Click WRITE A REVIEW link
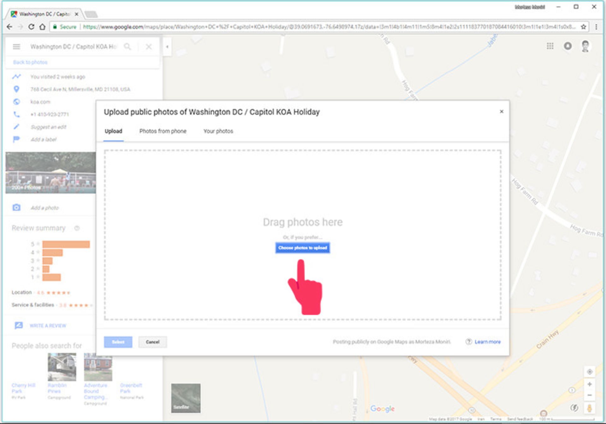The image size is (606, 424). click(48, 326)
